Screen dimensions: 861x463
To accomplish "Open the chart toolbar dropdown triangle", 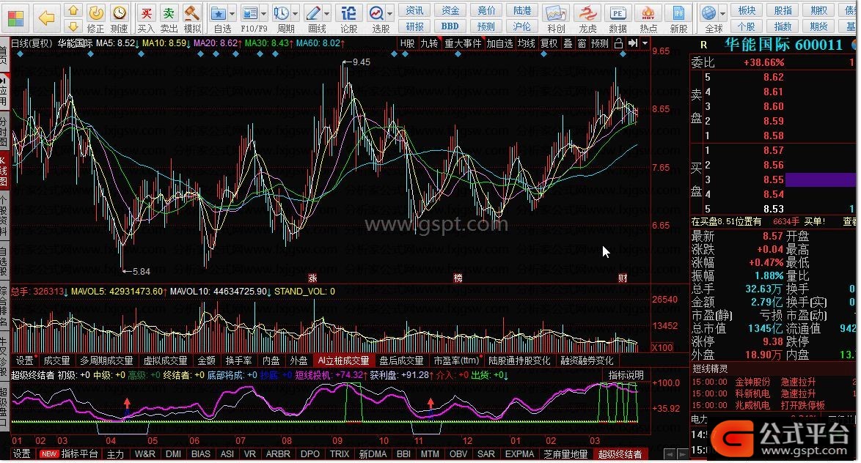I will tap(645, 42).
